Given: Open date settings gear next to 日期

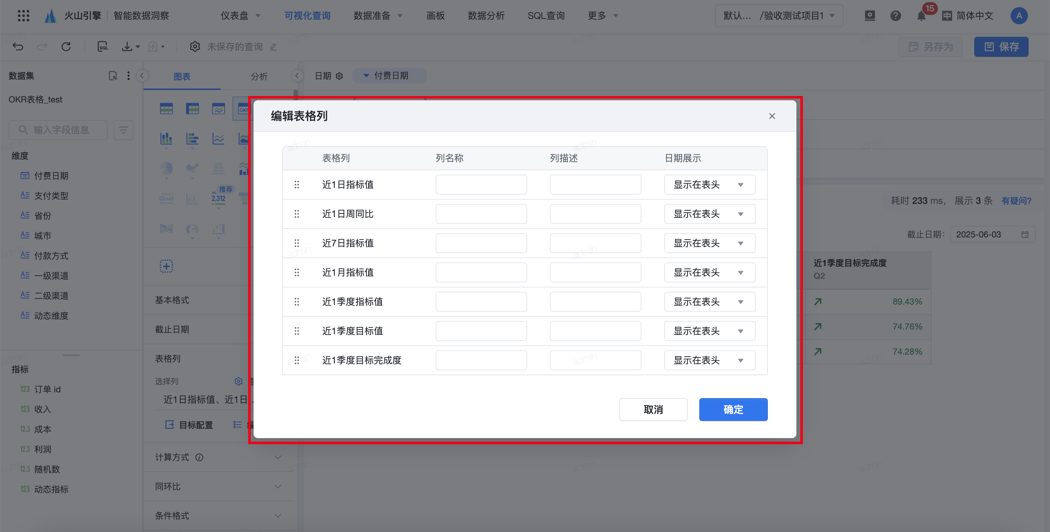Looking at the screenshot, I should [339, 76].
